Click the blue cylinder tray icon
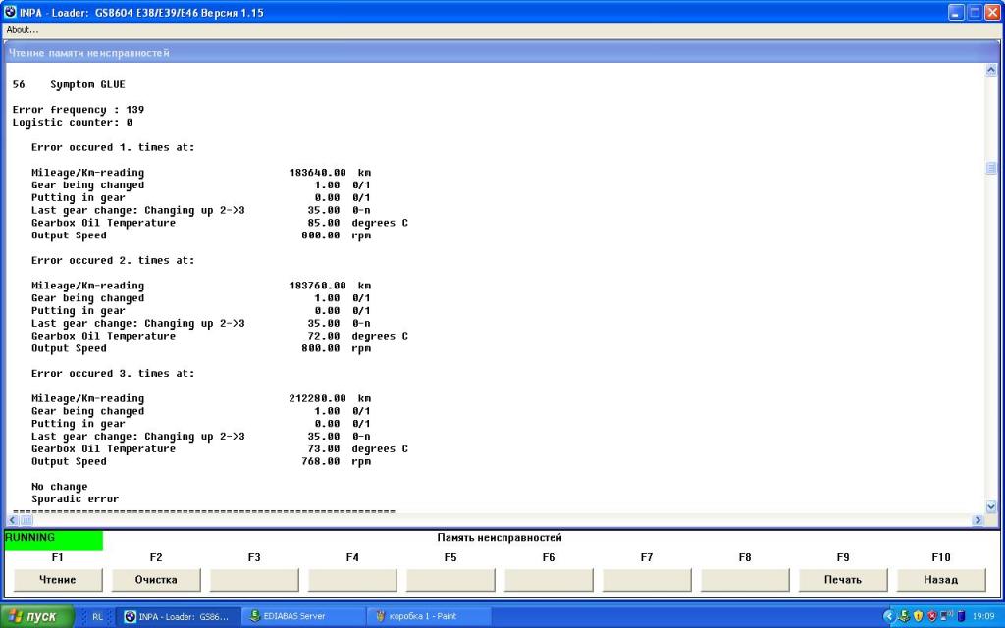This screenshot has height=628, width=1005. [x=960, y=616]
